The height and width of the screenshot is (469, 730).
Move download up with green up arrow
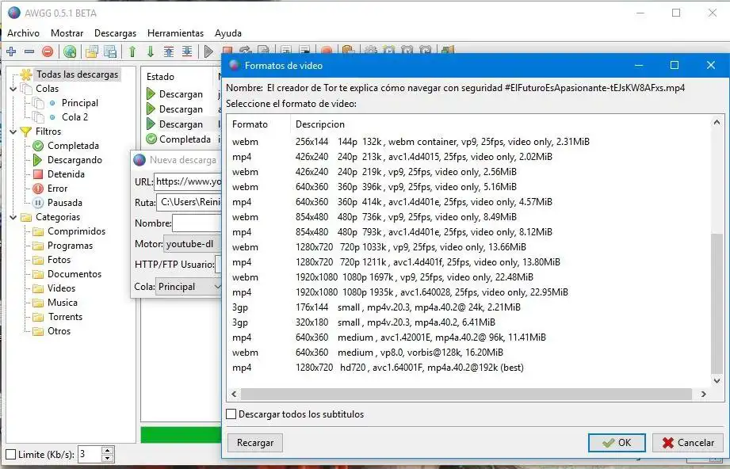click(132, 51)
